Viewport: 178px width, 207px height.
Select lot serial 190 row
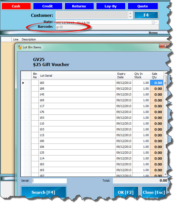point(92,141)
